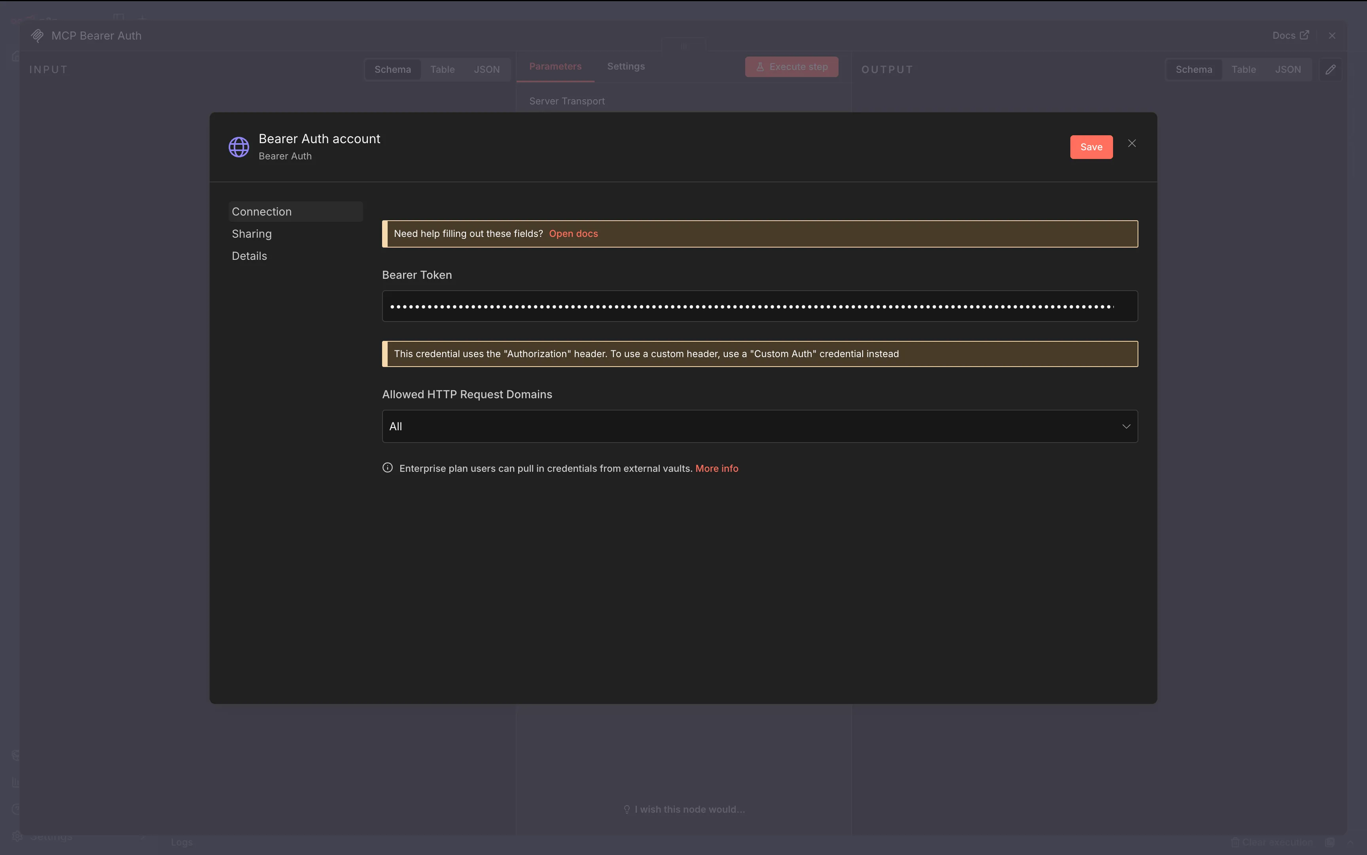Open Docs external link icon

pyautogui.click(x=1304, y=35)
